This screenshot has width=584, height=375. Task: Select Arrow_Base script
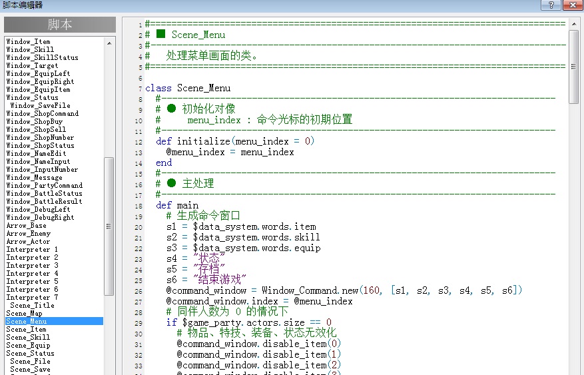(26, 226)
